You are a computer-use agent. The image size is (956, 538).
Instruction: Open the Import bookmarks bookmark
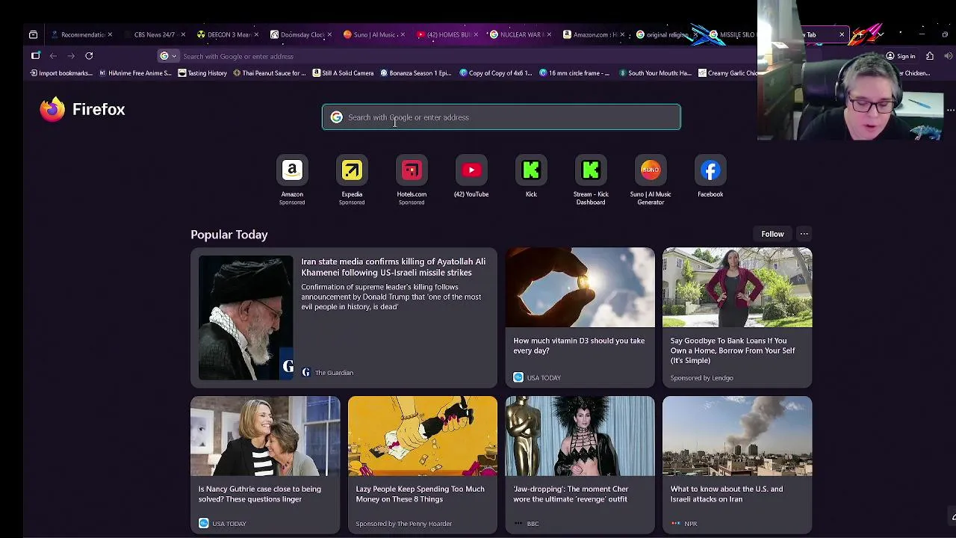pos(61,73)
